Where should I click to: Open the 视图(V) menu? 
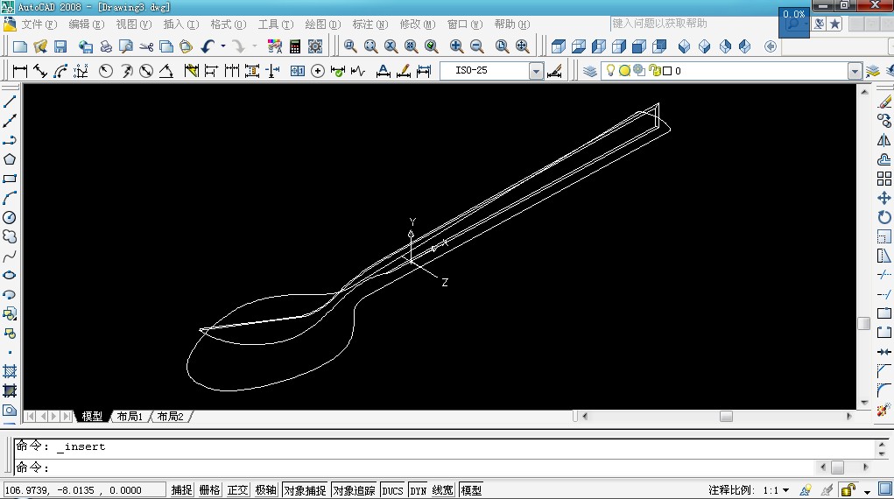click(x=134, y=24)
